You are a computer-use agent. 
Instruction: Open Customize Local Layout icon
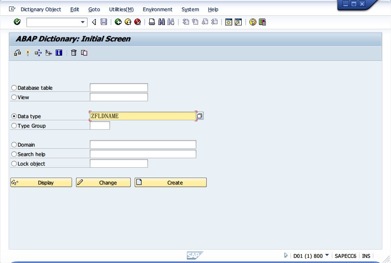[x=262, y=22]
